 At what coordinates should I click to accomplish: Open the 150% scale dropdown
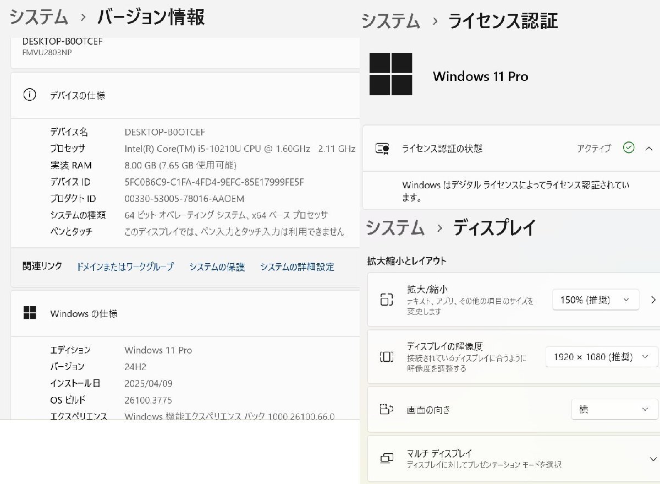pos(596,300)
